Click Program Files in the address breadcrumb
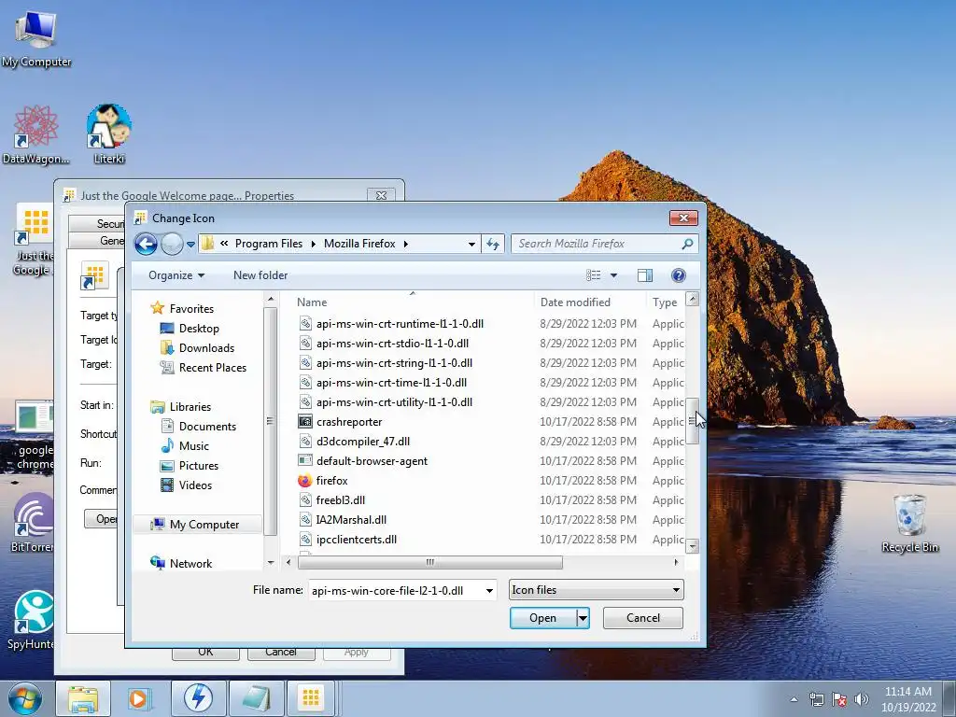Viewport: 956px width, 717px height. [x=269, y=244]
